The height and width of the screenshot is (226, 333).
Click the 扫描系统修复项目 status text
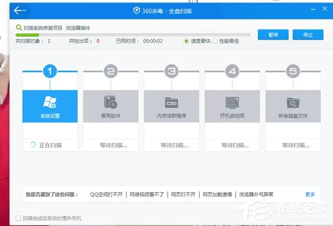point(43,28)
